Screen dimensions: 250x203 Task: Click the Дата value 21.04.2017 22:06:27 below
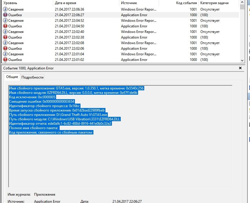pyautogui.click(x=127, y=201)
